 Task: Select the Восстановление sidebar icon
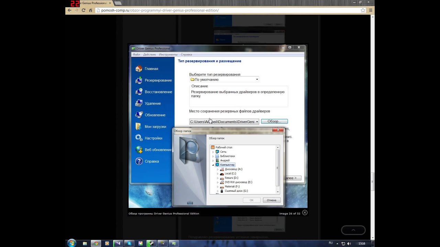click(139, 92)
